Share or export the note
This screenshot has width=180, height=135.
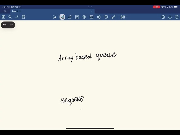170,17
